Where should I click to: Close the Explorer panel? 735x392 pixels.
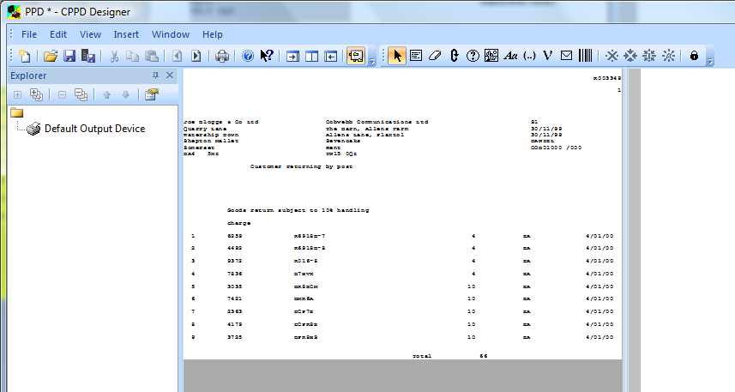click(170, 75)
